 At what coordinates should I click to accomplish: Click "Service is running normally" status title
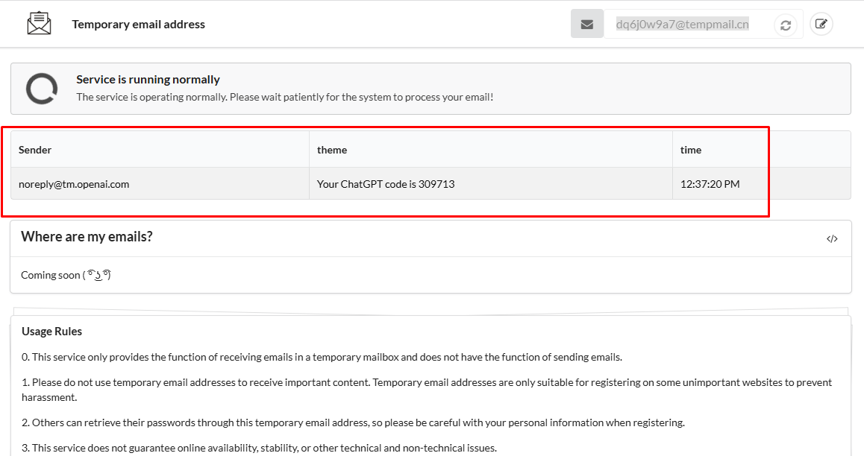tap(148, 80)
